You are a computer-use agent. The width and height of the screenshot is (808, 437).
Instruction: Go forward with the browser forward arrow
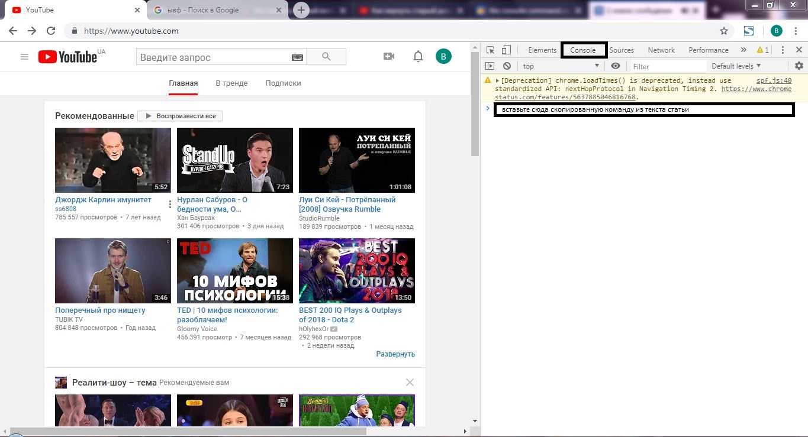point(32,31)
